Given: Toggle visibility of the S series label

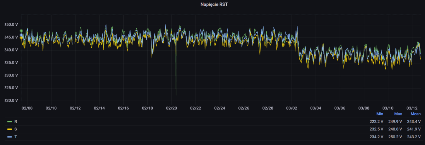Looking at the screenshot, I should (x=15, y=129).
